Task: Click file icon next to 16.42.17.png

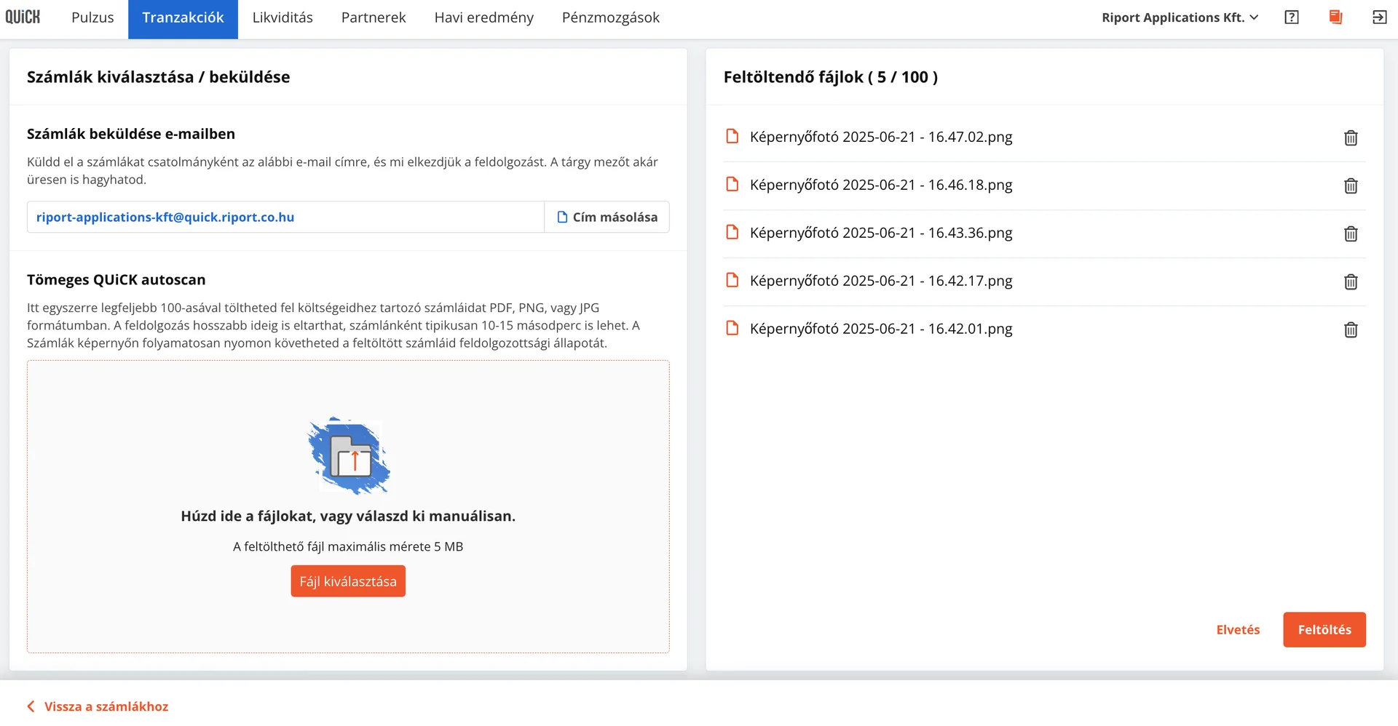Action: [732, 280]
